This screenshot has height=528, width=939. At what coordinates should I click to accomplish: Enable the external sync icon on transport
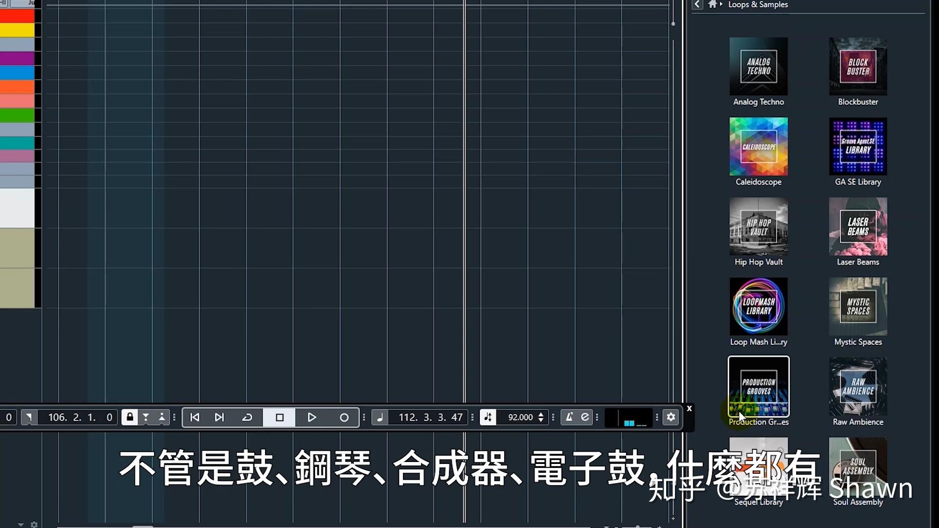tap(585, 417)
